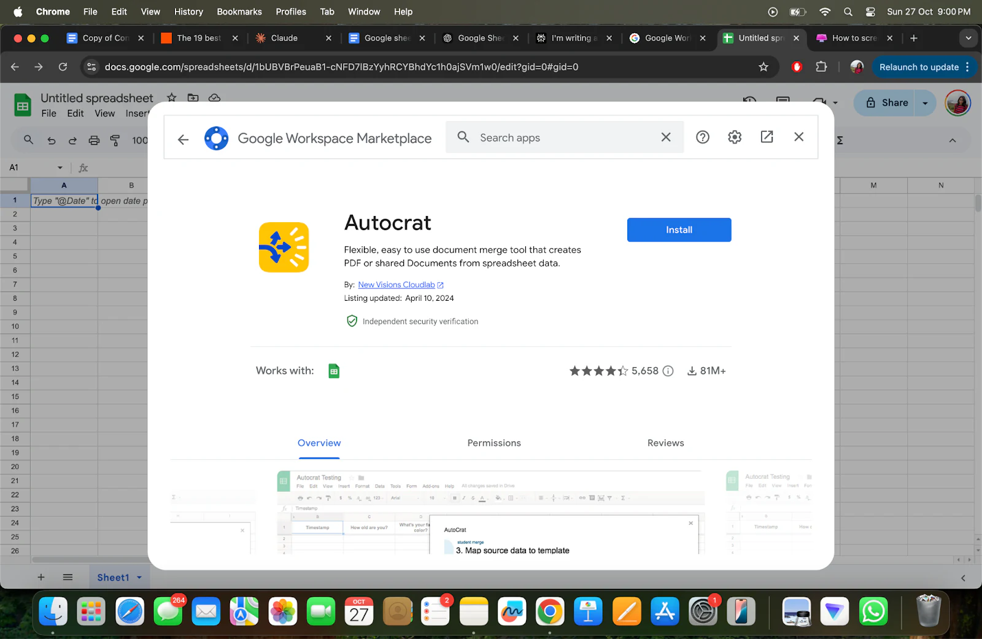Expand the Share options dropdown arrow

click(x=925, y=103)
